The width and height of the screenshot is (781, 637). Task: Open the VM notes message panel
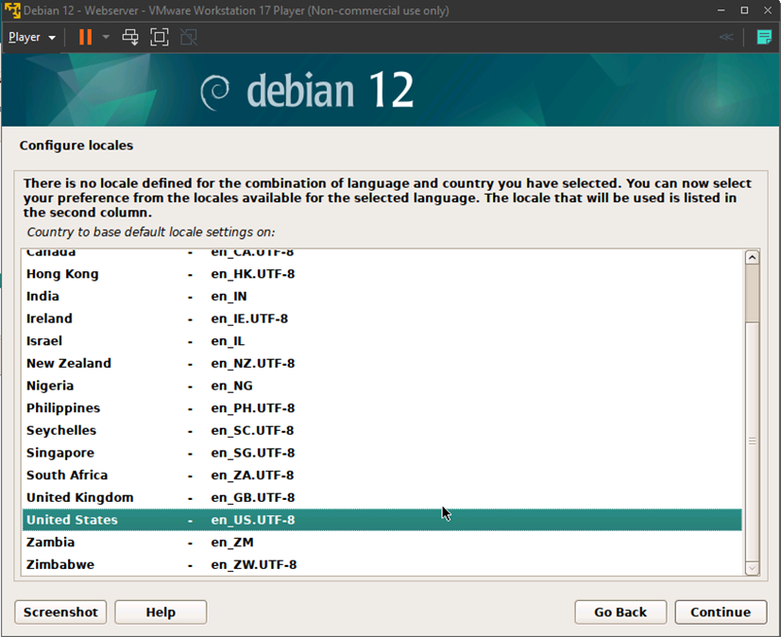click(763, 37)
